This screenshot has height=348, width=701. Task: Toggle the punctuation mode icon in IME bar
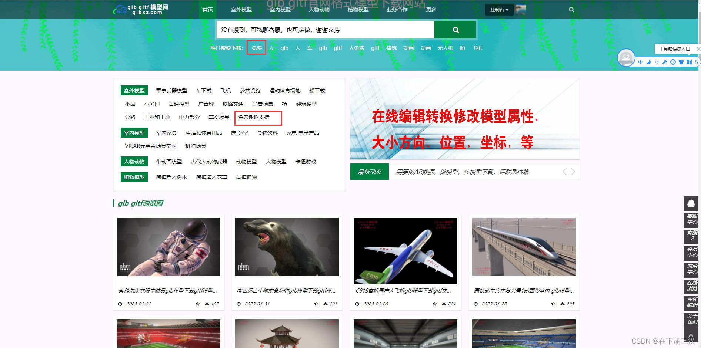pos(657,62)
